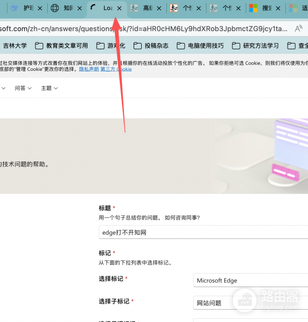Open the 网站问题 sub-tag dropdown
Viewport: 308px width, 322px height.
pos(251,303)
